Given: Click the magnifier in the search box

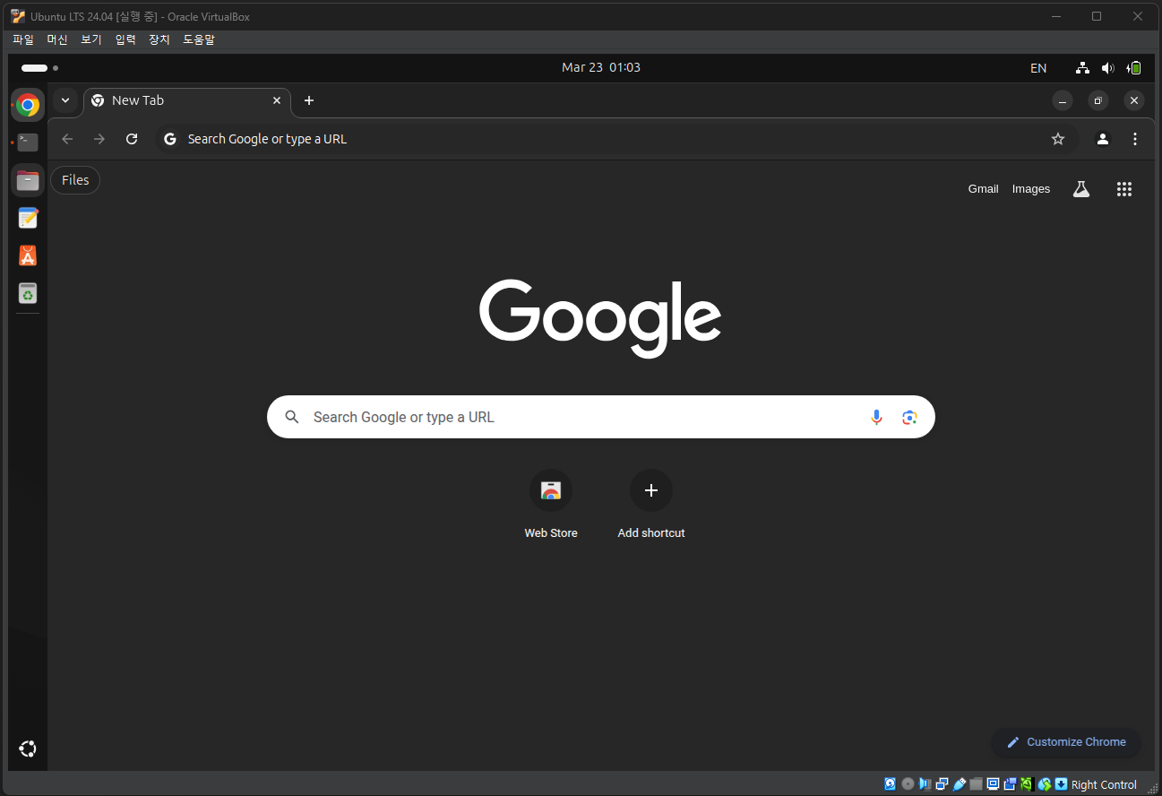Looking at the screenshot, I should click(291, 417).
